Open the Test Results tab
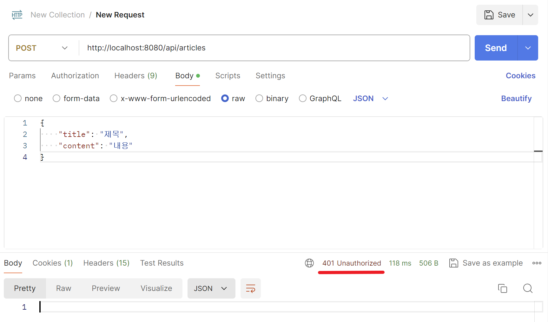 (x=162, y=263)
